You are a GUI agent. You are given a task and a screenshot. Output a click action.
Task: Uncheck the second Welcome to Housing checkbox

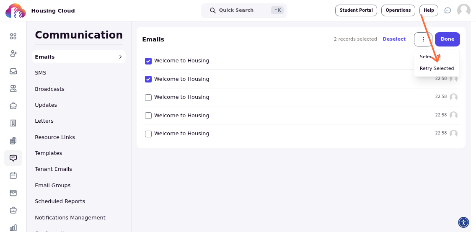(x=148, y=79)
